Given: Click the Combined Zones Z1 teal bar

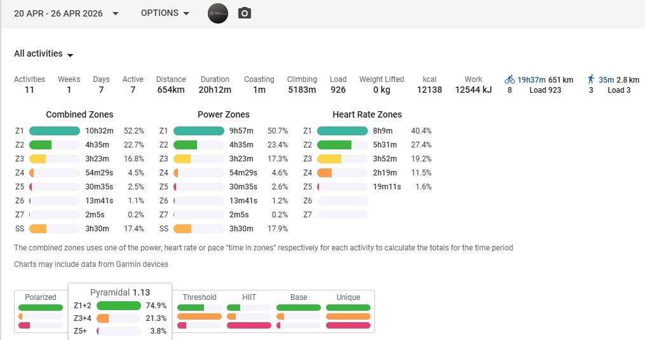Looking at the screenshot, I should point(55,131).
